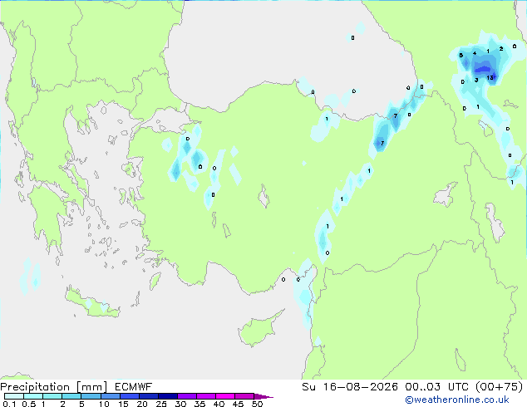Image resolution: width=527 pixels, height=407 pixels.
Task: Click the '0.5' legend scale label
Action: 28,404
